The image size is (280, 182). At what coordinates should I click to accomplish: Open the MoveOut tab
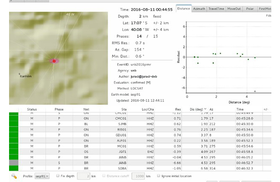[x=234, y=9]
